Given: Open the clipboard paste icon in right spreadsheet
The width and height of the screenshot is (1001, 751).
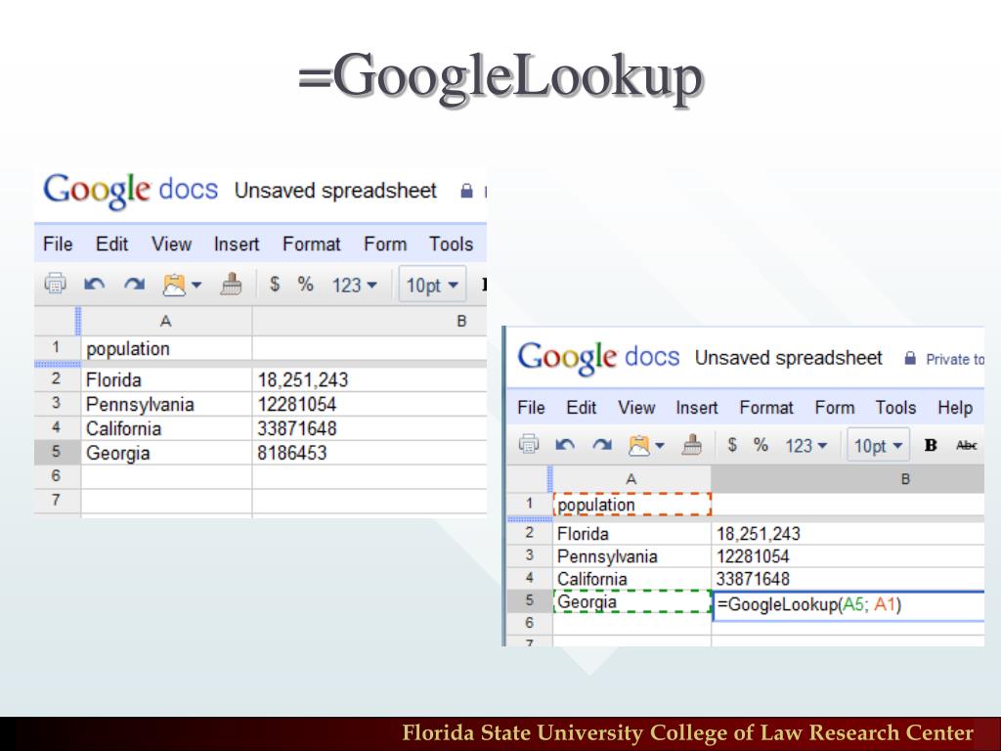Looking at the screenshot, I should pos(639,445).
